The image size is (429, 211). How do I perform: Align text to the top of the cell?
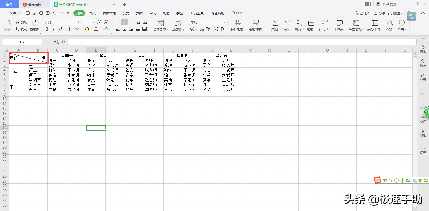coord(118,22)
